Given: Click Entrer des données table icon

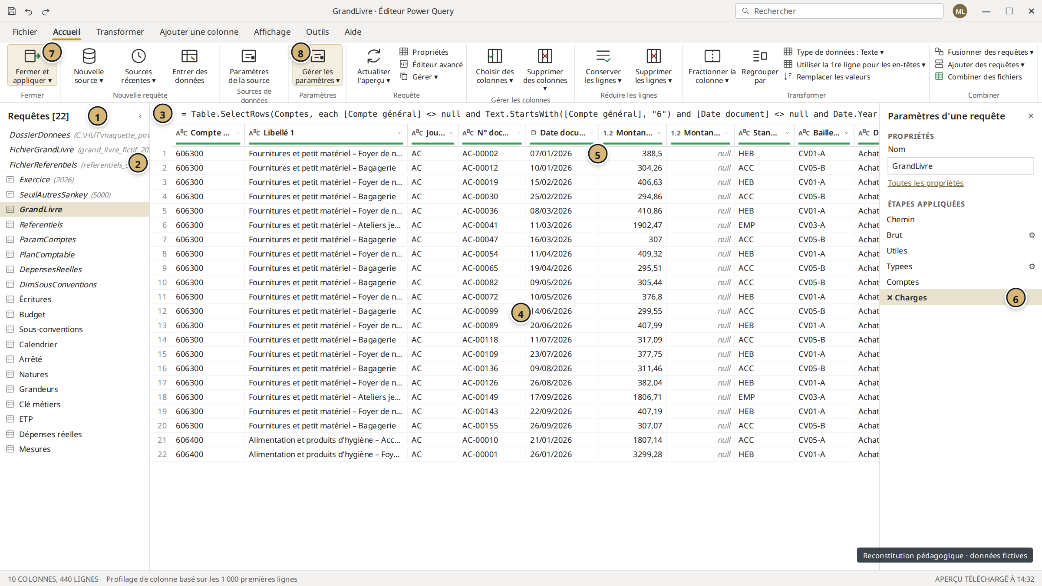Looking at the screenshot, I should tap(190, 56).
